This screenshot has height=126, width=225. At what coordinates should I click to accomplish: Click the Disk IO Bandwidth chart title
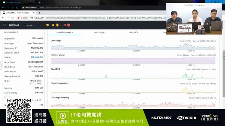coord(59,83)
